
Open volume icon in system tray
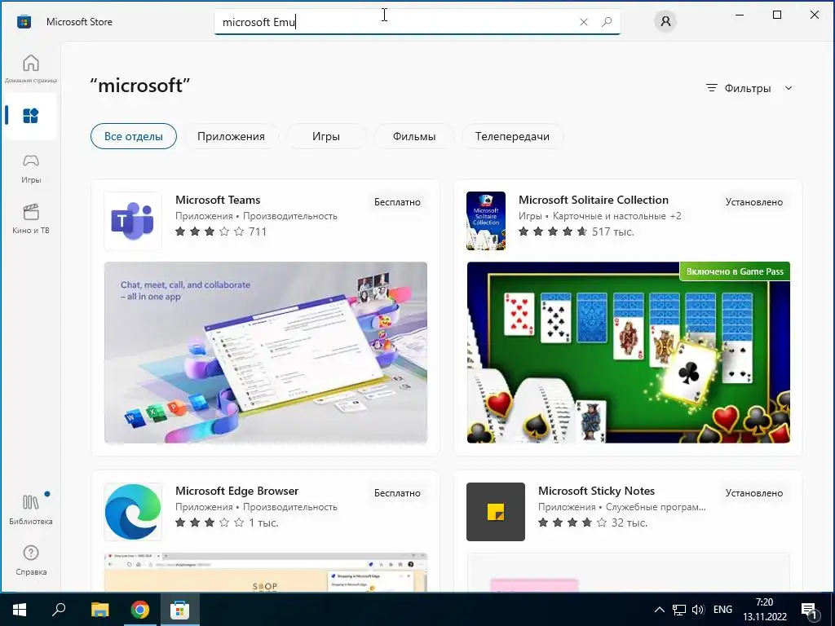pos(698,610)
